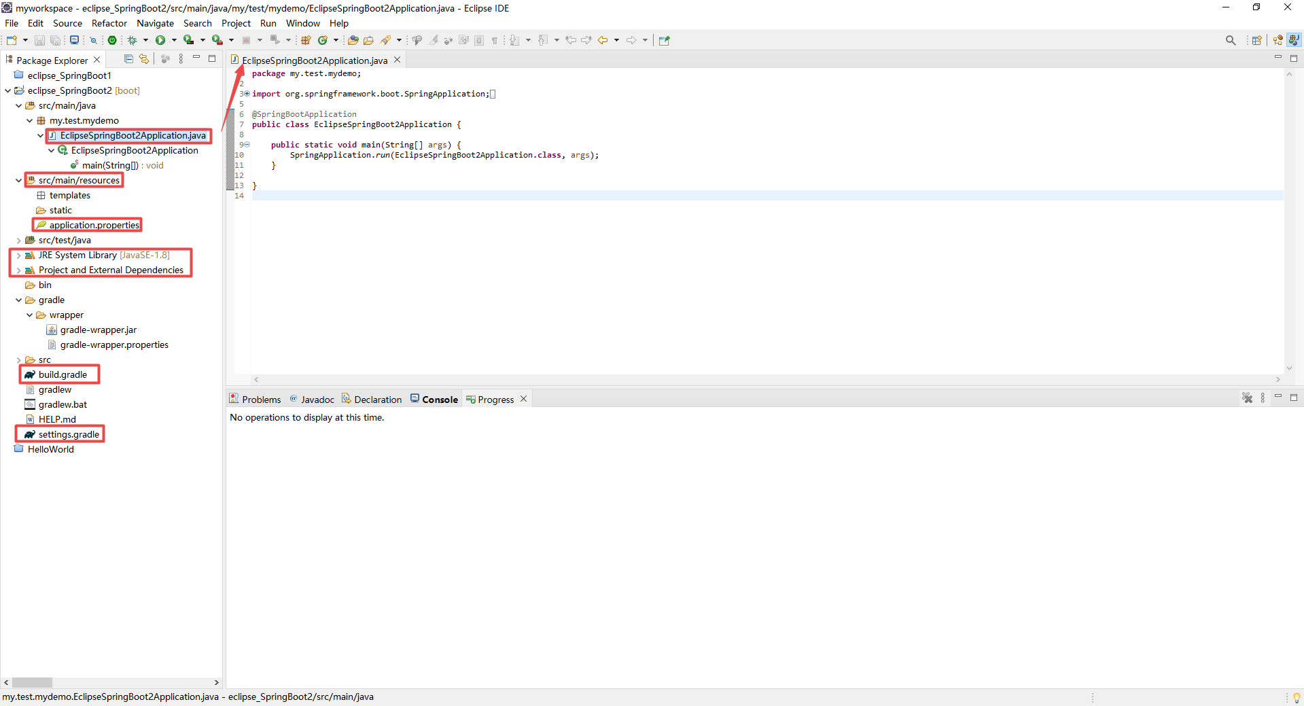The width and height of the screenshot is (1304, 706).
Task: Expand the JRE System Library node
Action: [18, 255]
